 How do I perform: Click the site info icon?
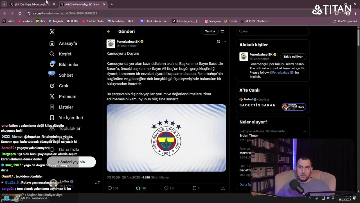tap(29, 13)
